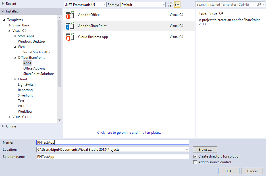Select Visual Studio 2012 under Web

pos(37,52)
